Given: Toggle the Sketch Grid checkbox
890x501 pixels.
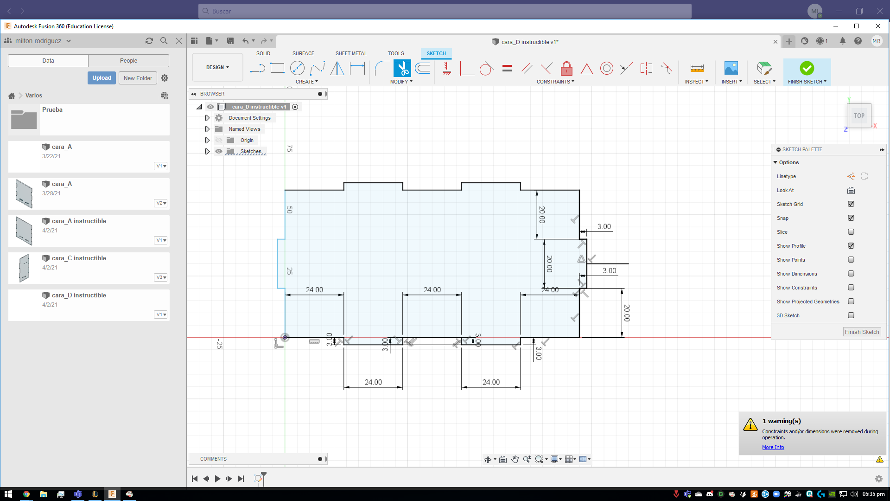Looking at the screenshot, I should [851, 204].
